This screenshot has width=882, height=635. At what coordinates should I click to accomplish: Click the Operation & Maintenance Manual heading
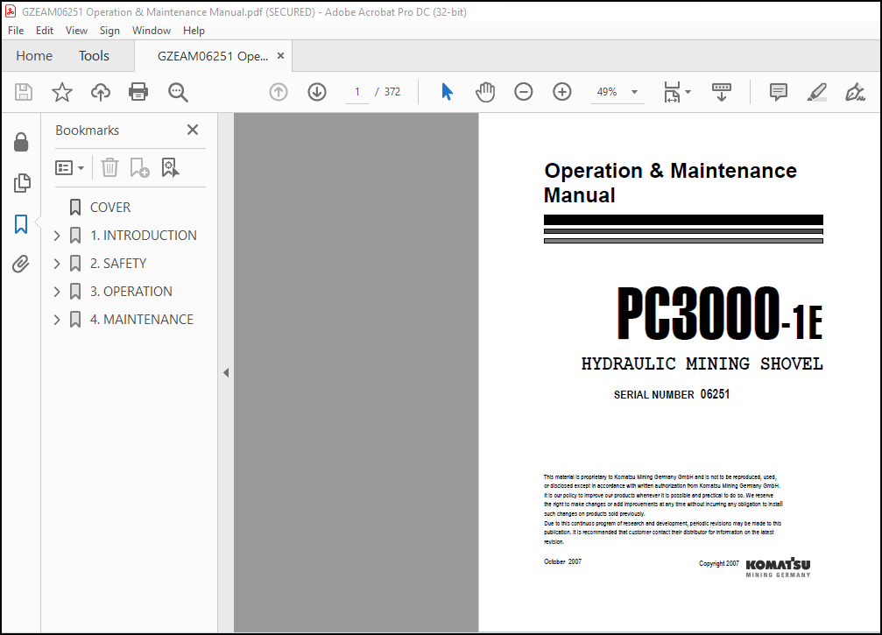point(670,183)
